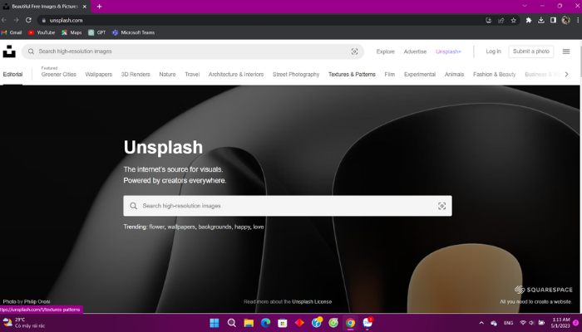
Task: Open the Animals category
Action: tap(454, 75)
